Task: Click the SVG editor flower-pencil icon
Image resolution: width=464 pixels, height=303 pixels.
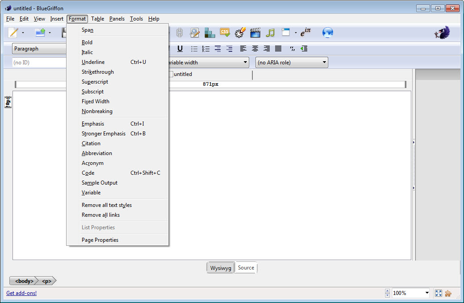Action: click(240, 33)
